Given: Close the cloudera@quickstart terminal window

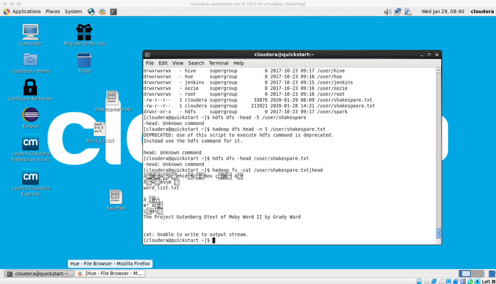Looking at the screenshot, I should click(436, 55).
